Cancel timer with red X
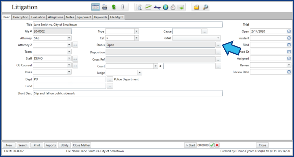Screen dimensions: 294x157 (x=217, y=145)
